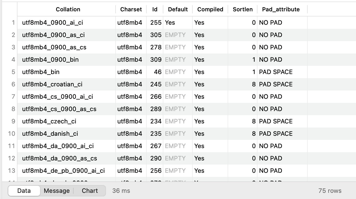This screenshot has width=356, height=199.
Task: Select row number 10
Action: [x=12, y=134]
